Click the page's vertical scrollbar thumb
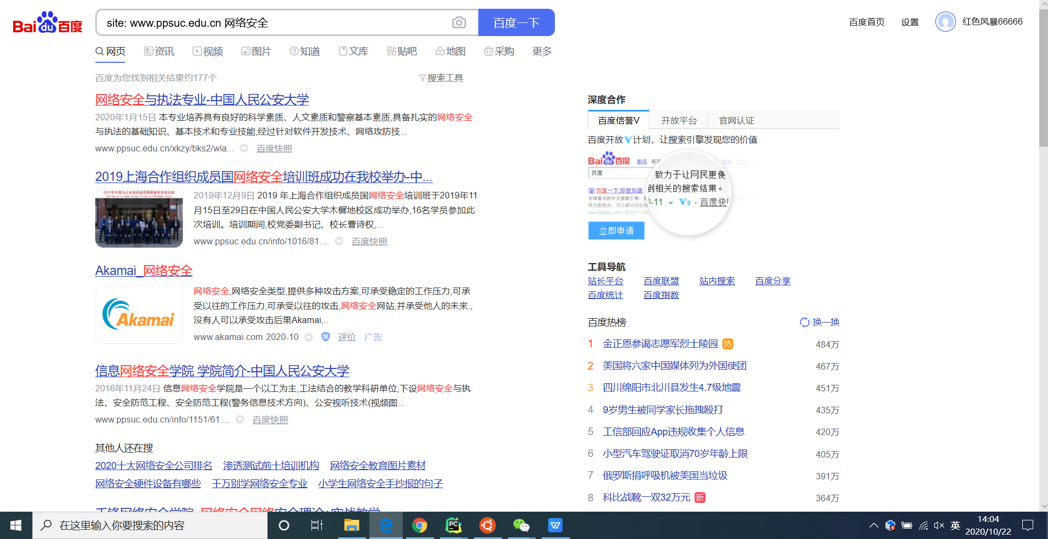The width and height of the screenshot is (1048, 539). click(x=1043, y=78)
